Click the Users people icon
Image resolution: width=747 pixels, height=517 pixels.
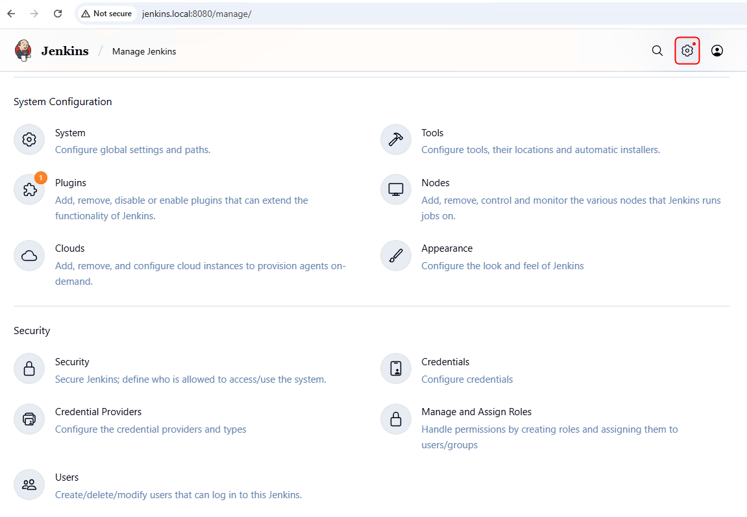[29, 484]
